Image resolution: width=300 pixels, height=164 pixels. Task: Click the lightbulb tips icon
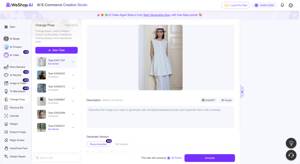coord(291,143)
